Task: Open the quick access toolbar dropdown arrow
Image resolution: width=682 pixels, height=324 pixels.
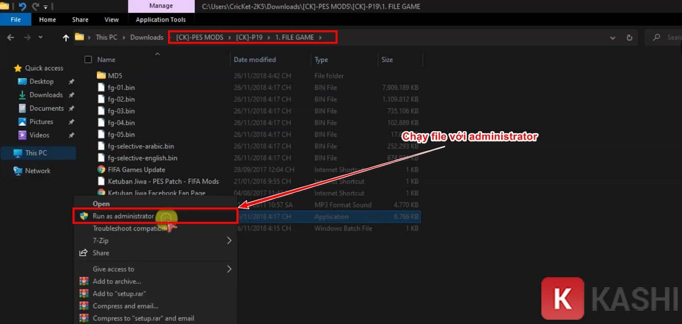Action: click(46, 7)
